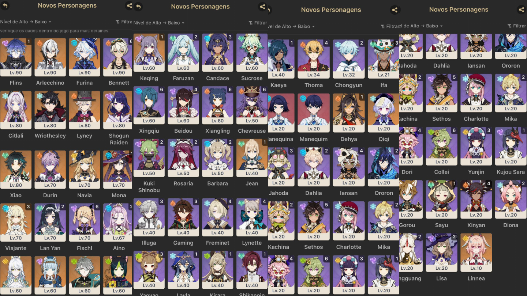Image resolution: width=527 pixels, height=296 pixels.
Task: Click the Pyro element icon on Xinyan's card
Action: coord(466,185)
